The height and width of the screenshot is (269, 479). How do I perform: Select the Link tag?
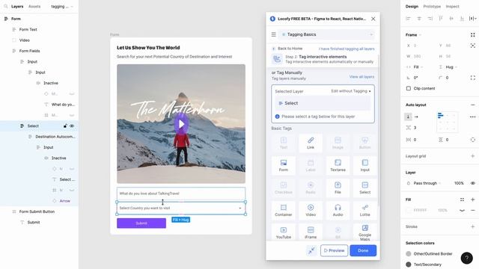click(311, 143)
